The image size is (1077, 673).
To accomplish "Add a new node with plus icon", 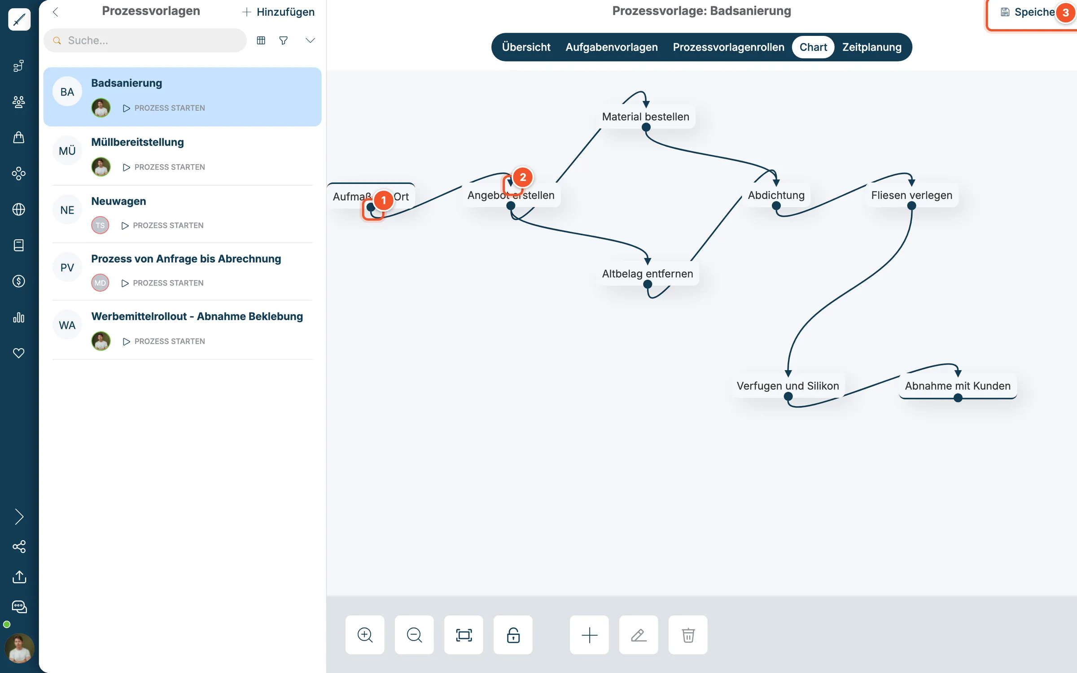I will pyautogui.click(x=589, y=635).
